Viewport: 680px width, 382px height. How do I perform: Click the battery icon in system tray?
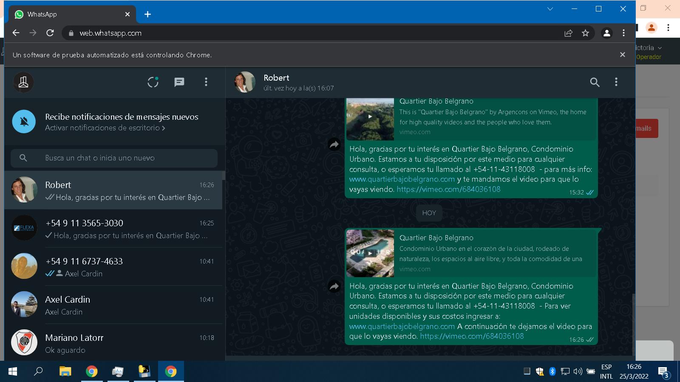(591, 371)
